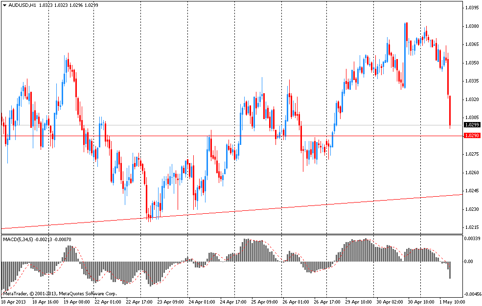The height and width of the screenshot is (306, 482).
Task: Click the 18 Apr 2013 time label
Action: coord(15,302)
